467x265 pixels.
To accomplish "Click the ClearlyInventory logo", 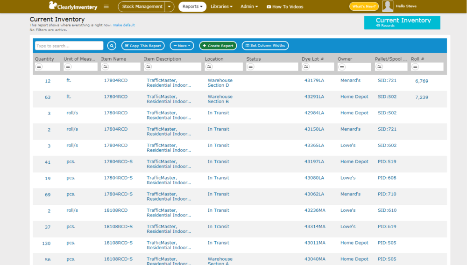I will [73, 6].
